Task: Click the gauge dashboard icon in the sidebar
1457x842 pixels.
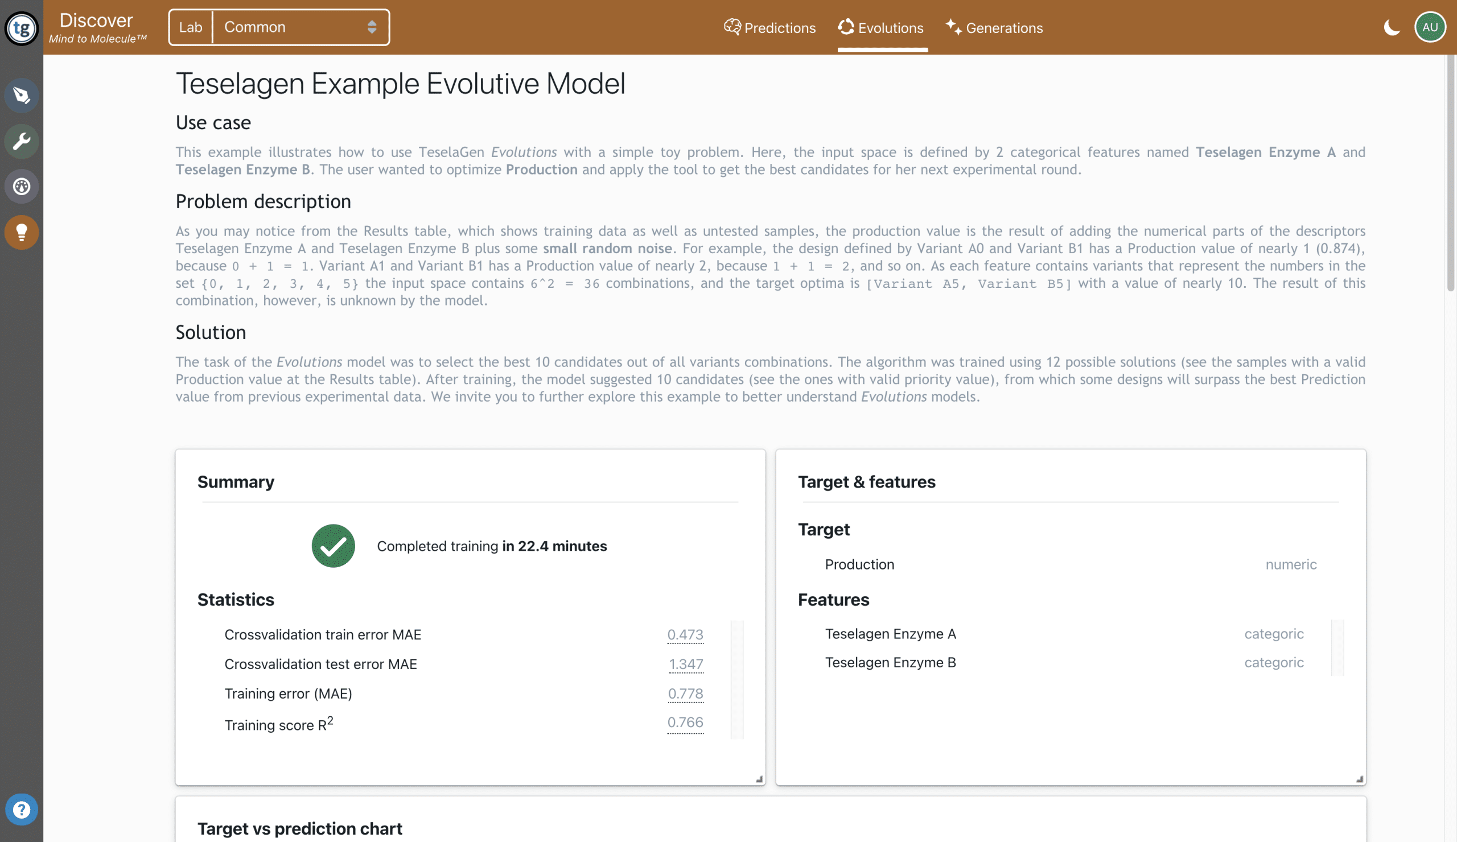Action: click(22, 186)
